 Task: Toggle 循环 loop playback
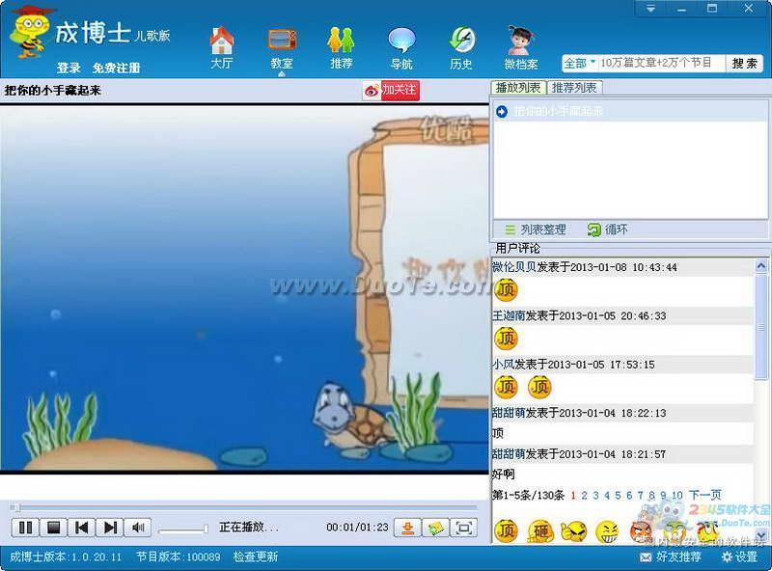608,230
